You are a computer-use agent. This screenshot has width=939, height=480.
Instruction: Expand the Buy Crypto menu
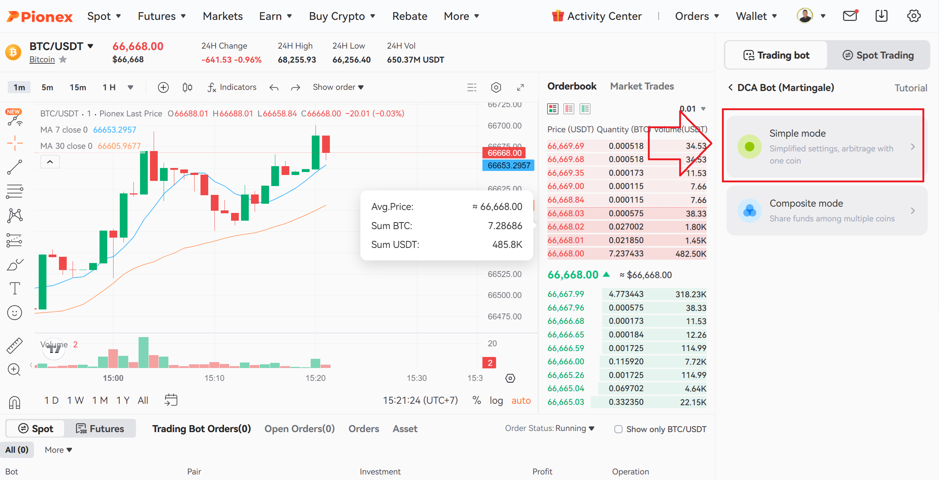342,16
